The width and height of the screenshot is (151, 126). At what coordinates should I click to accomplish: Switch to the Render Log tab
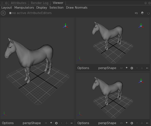[x=40, y=3]
